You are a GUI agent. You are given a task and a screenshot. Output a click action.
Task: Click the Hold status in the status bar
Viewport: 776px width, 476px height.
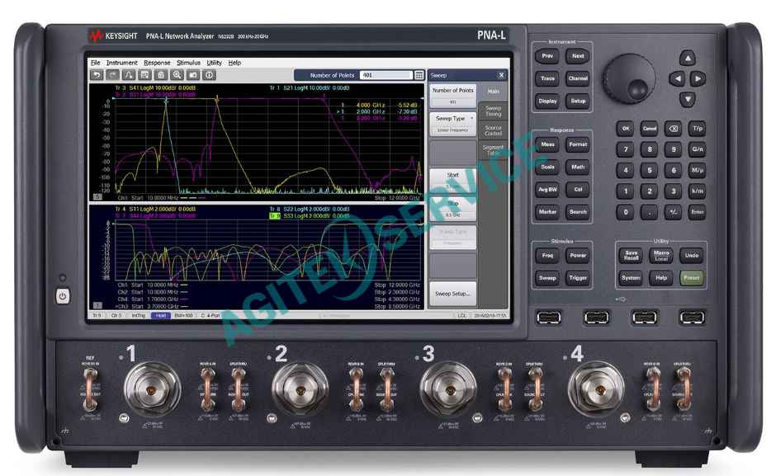pyautogui.click(x=161, y=315)
